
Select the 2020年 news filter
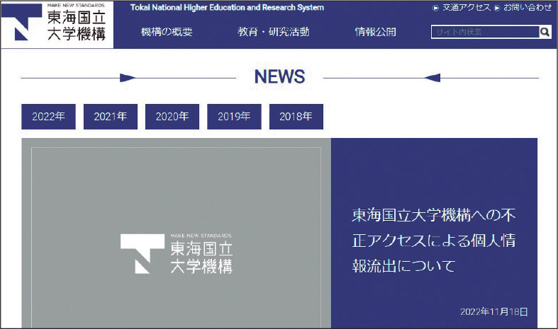[x=172, y=117]
